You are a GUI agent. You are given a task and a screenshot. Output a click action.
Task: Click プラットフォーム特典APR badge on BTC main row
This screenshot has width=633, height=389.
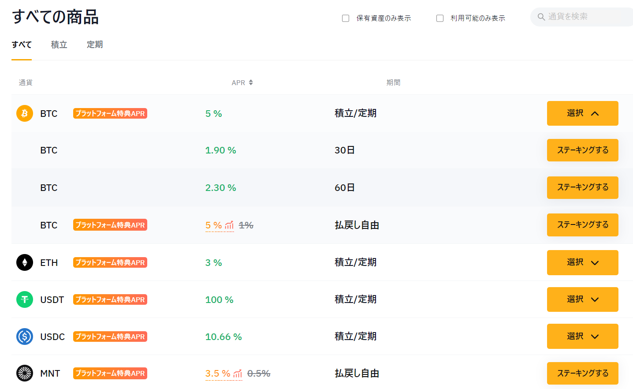[110, 113]
